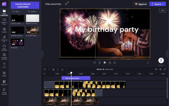Select the 'Confetti overlay' media thumbnail
Screen dimensions: 169x106
click(17, 30)
